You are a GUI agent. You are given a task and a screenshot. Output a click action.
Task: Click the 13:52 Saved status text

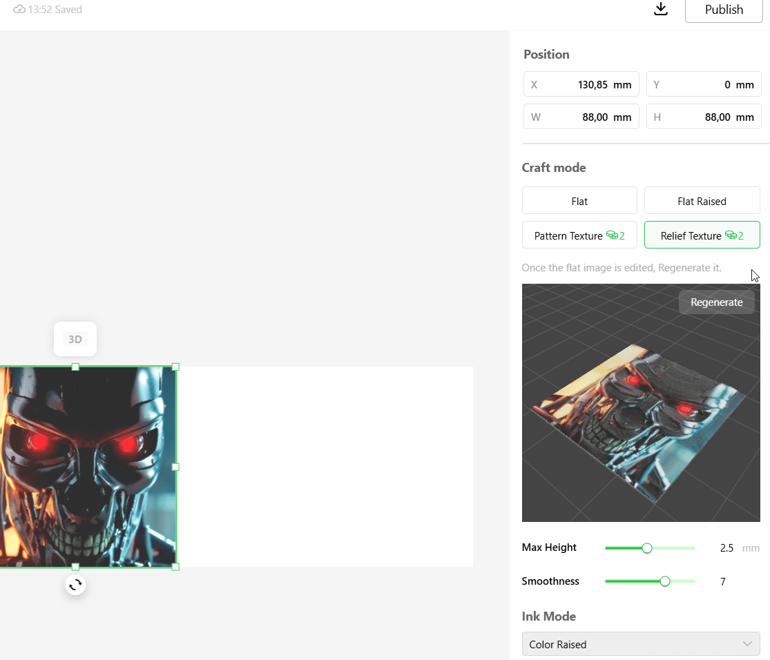(55, 10)
